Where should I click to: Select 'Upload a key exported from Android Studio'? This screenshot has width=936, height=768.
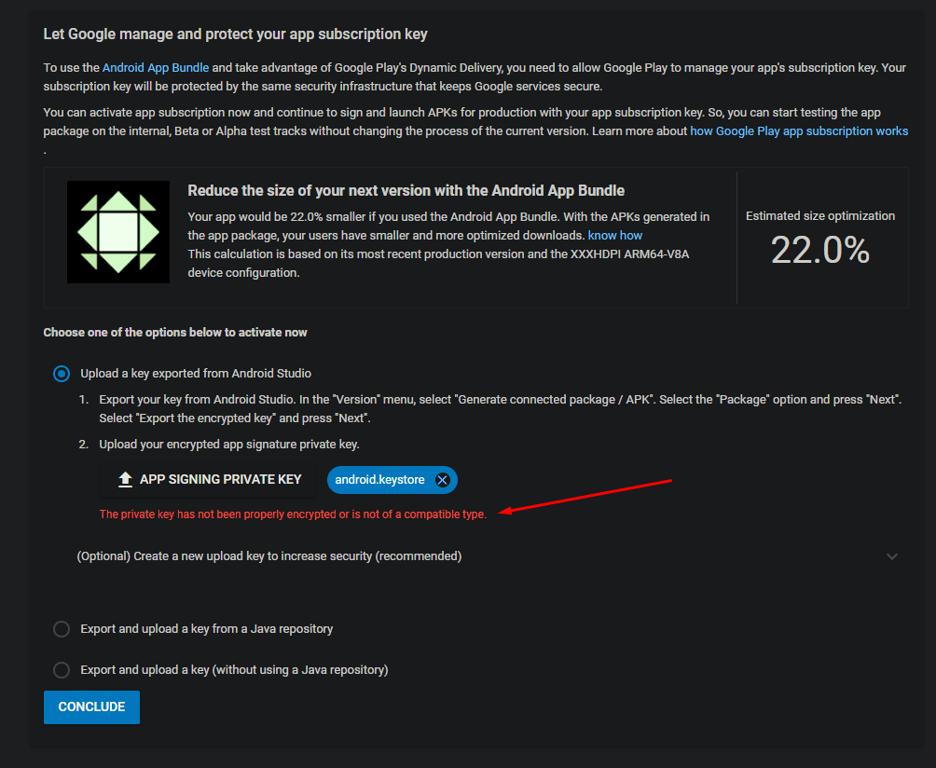tap(61, 373)
